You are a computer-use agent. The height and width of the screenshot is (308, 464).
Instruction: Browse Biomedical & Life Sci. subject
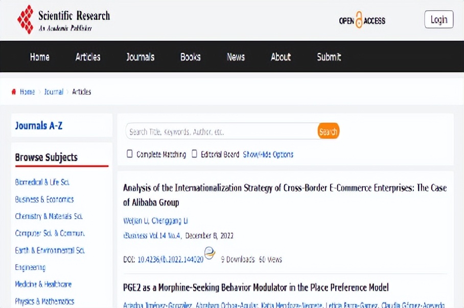[x=42, y=182]
